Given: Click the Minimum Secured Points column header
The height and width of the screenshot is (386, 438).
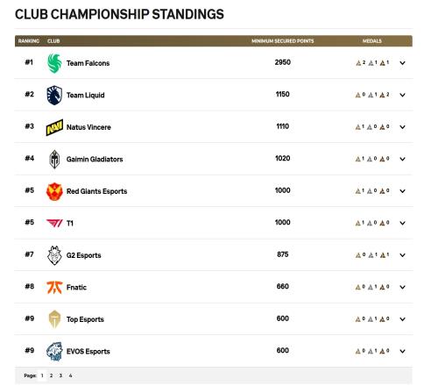Looking at the screenshot, I should tap(283, 41).
